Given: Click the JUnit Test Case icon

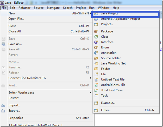Looking at the screenshot, I should point(96,90).
